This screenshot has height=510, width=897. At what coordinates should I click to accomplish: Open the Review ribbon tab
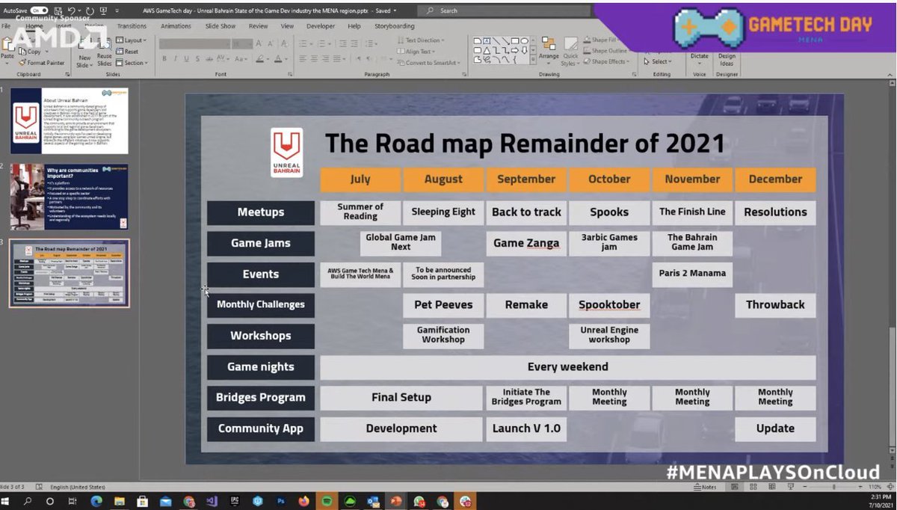pos(259,25)
